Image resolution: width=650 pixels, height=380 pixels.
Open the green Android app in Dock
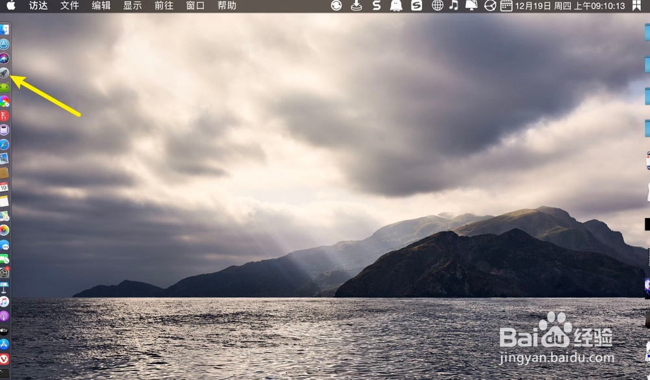[x=4, y=87]
